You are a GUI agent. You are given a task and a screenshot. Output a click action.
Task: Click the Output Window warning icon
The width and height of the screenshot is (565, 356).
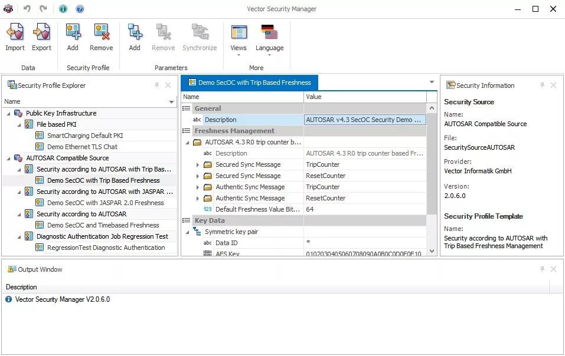point(12,269)
